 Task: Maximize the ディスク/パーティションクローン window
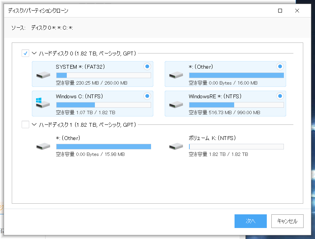[x=280, y=11]
